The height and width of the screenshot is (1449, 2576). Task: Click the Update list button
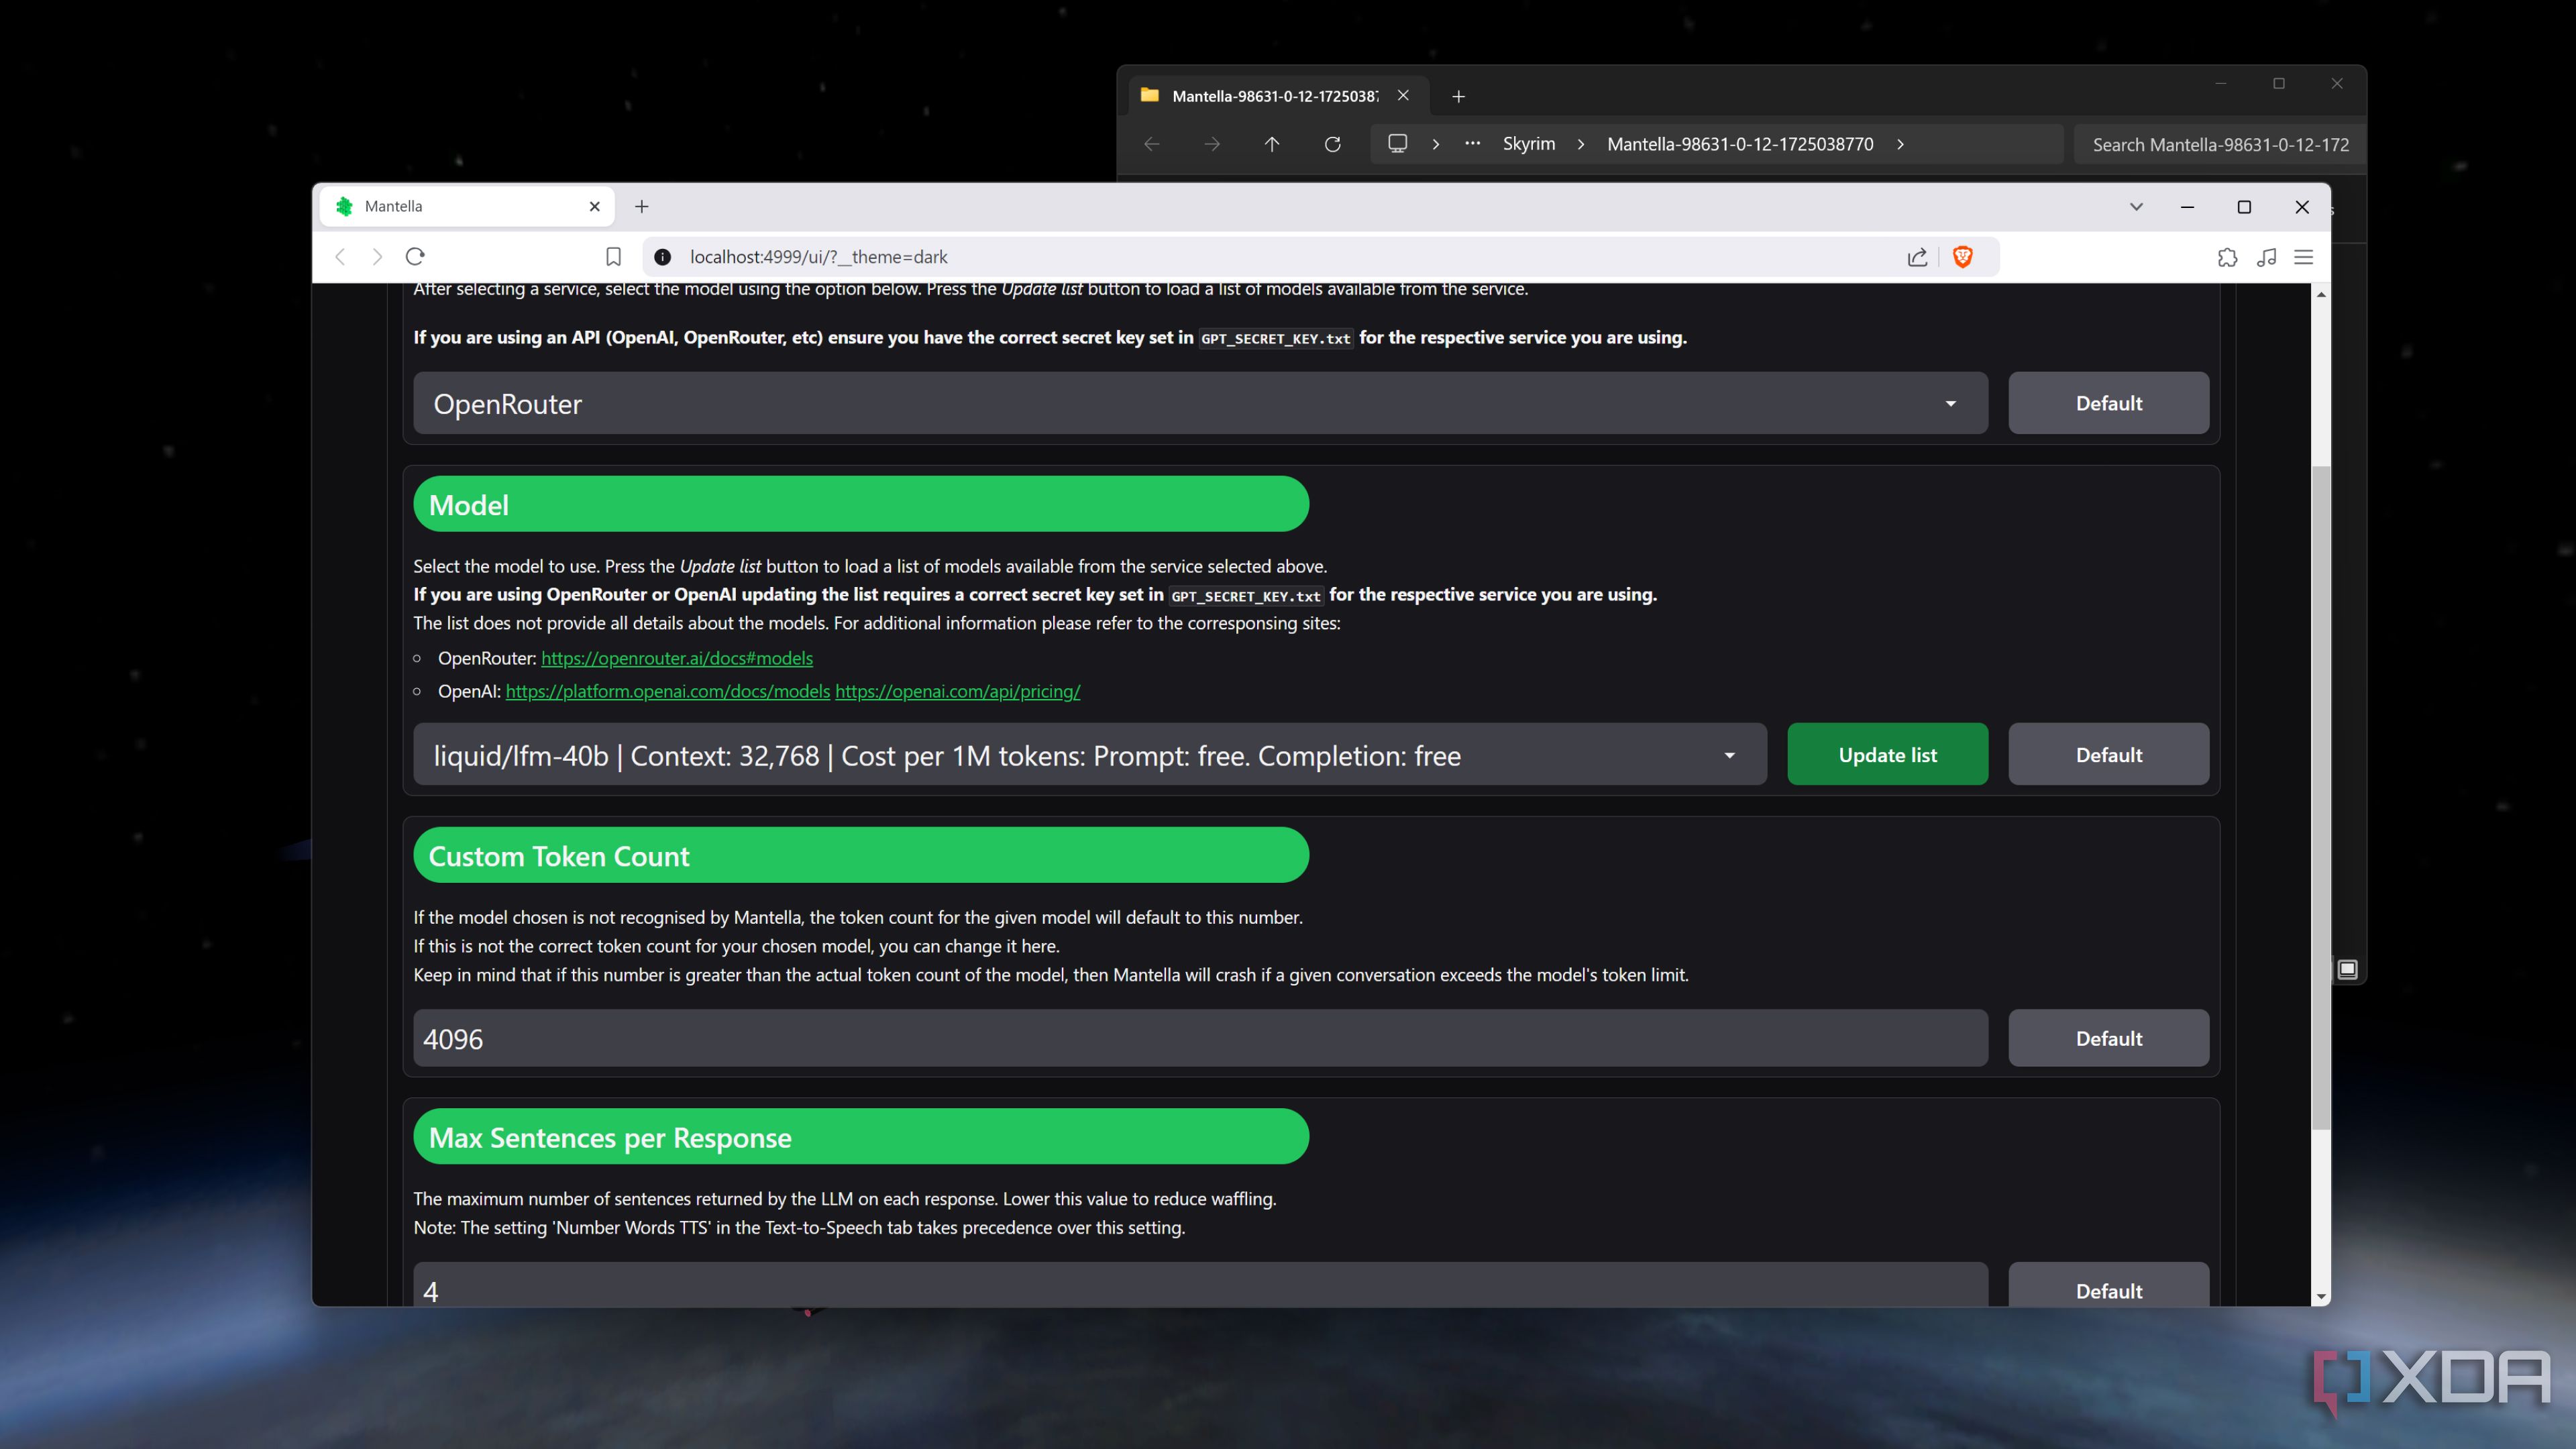coord(1887,755)
